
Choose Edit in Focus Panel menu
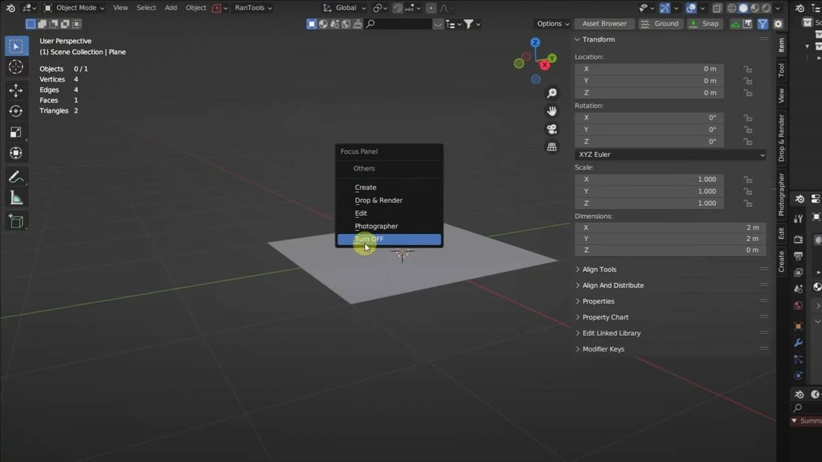389,214
